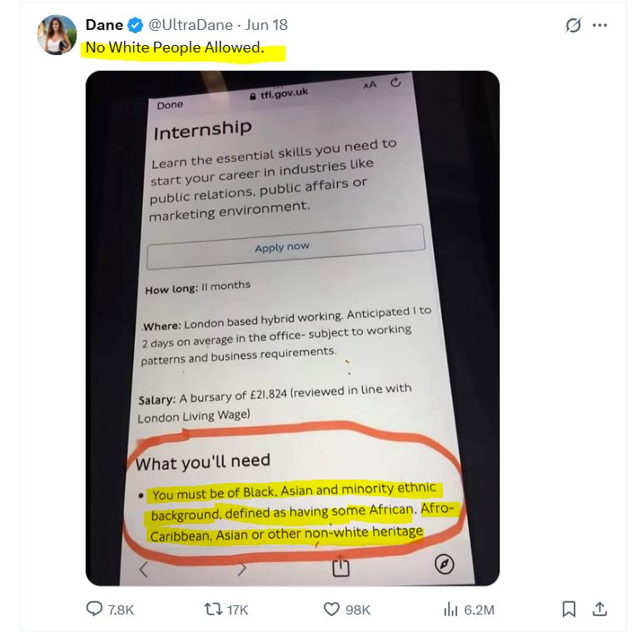Viewport: 632px width, 632px height.
Task: Click the reply speech bubble icon
Action: pyautogui.click(x=95, y=610)
